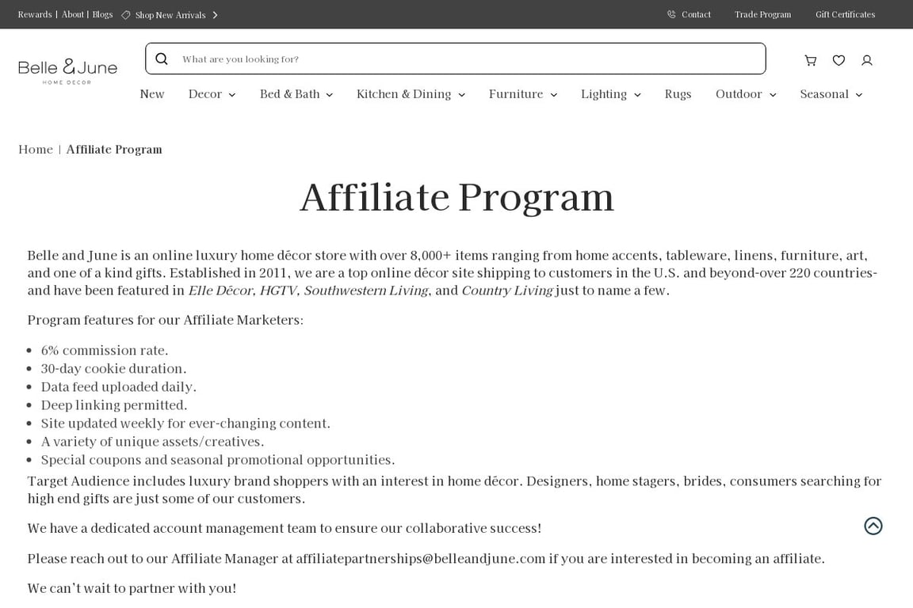Click the '6% commission rate.' bullet
Screen dimensions: 913x608
pyautogui.click(x=105, y=350)
